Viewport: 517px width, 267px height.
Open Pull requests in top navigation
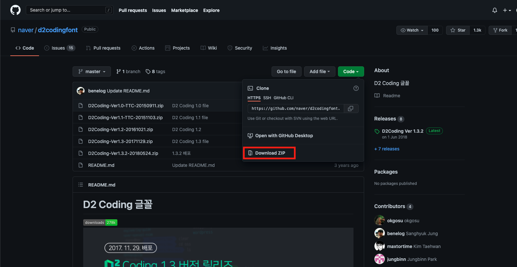point(133,10)
